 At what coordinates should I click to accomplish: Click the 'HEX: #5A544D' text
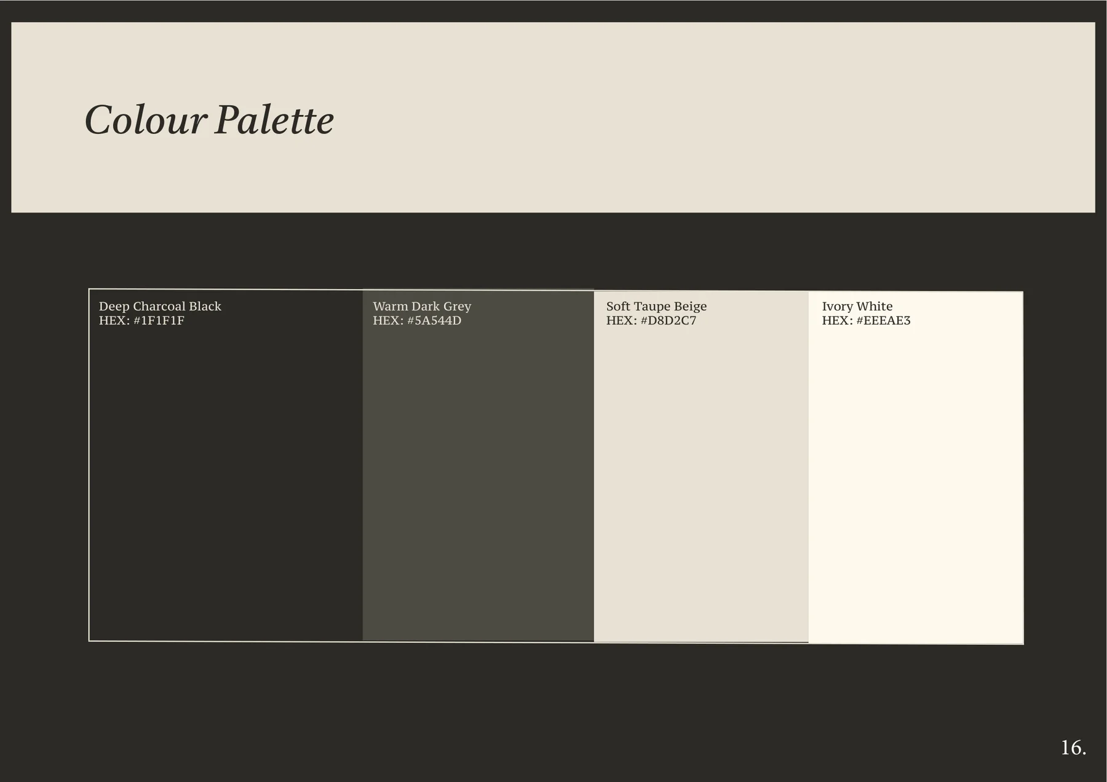(x=417, y=321)
